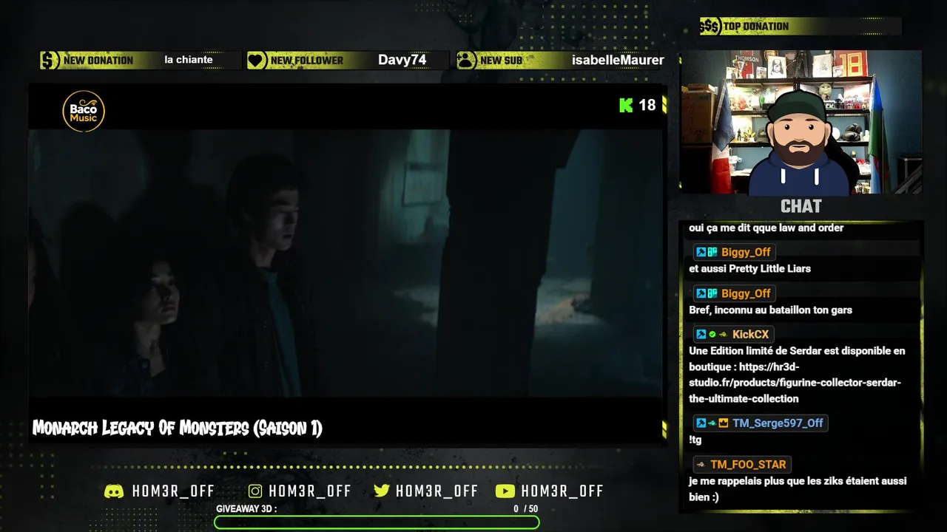The image size is (947, 532).
Task: Click the message "et aussi Pretty Little Liars"
Action: [x=750, y=269]
